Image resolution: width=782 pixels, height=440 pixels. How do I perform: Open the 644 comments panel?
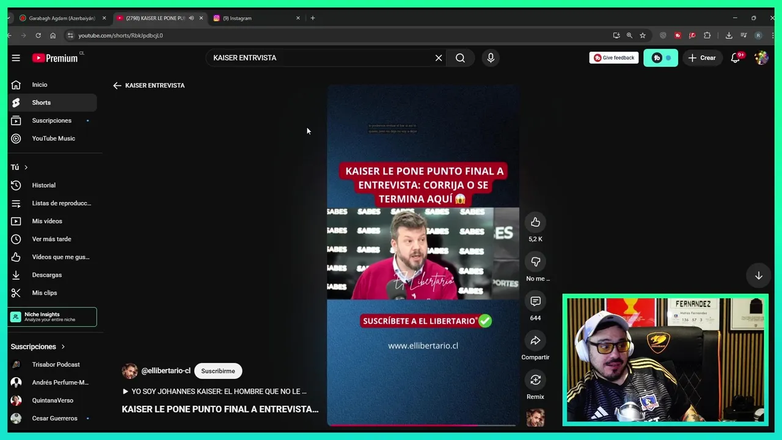pos(535,301)
